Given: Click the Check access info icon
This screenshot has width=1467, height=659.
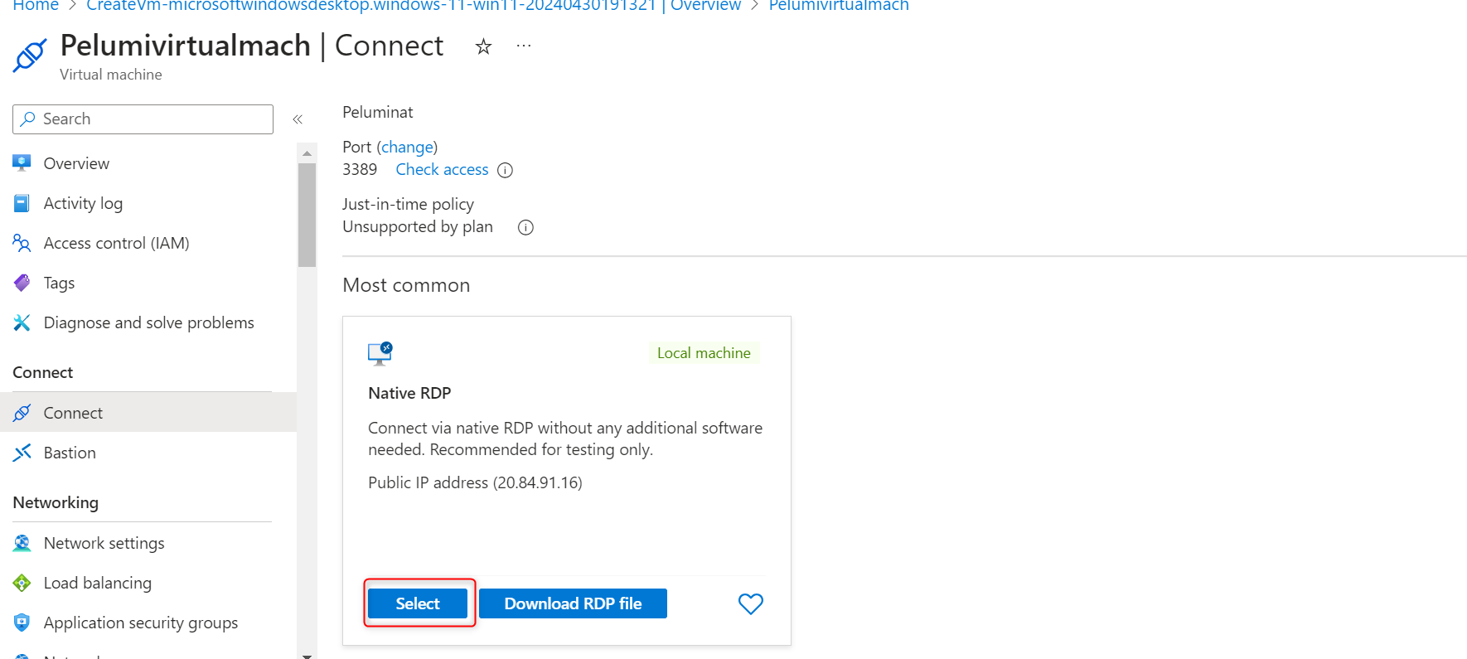Looking at the screenshot, I should 505,170.
